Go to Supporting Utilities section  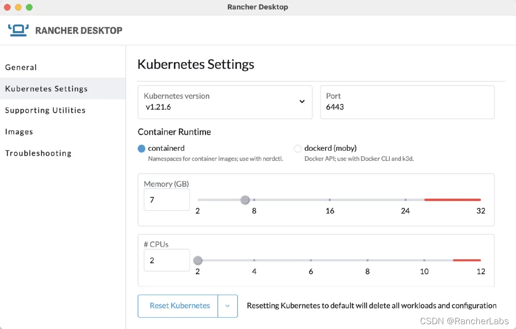pyautogui.click(x=45, y=110)
